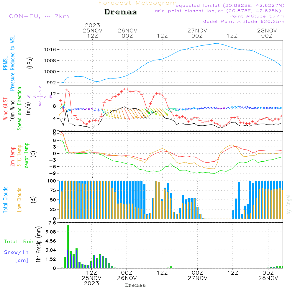The height and width of the screenshot is (295, 295).
Task: Click the 1016 hPa axis tick label
Action: 50,50
